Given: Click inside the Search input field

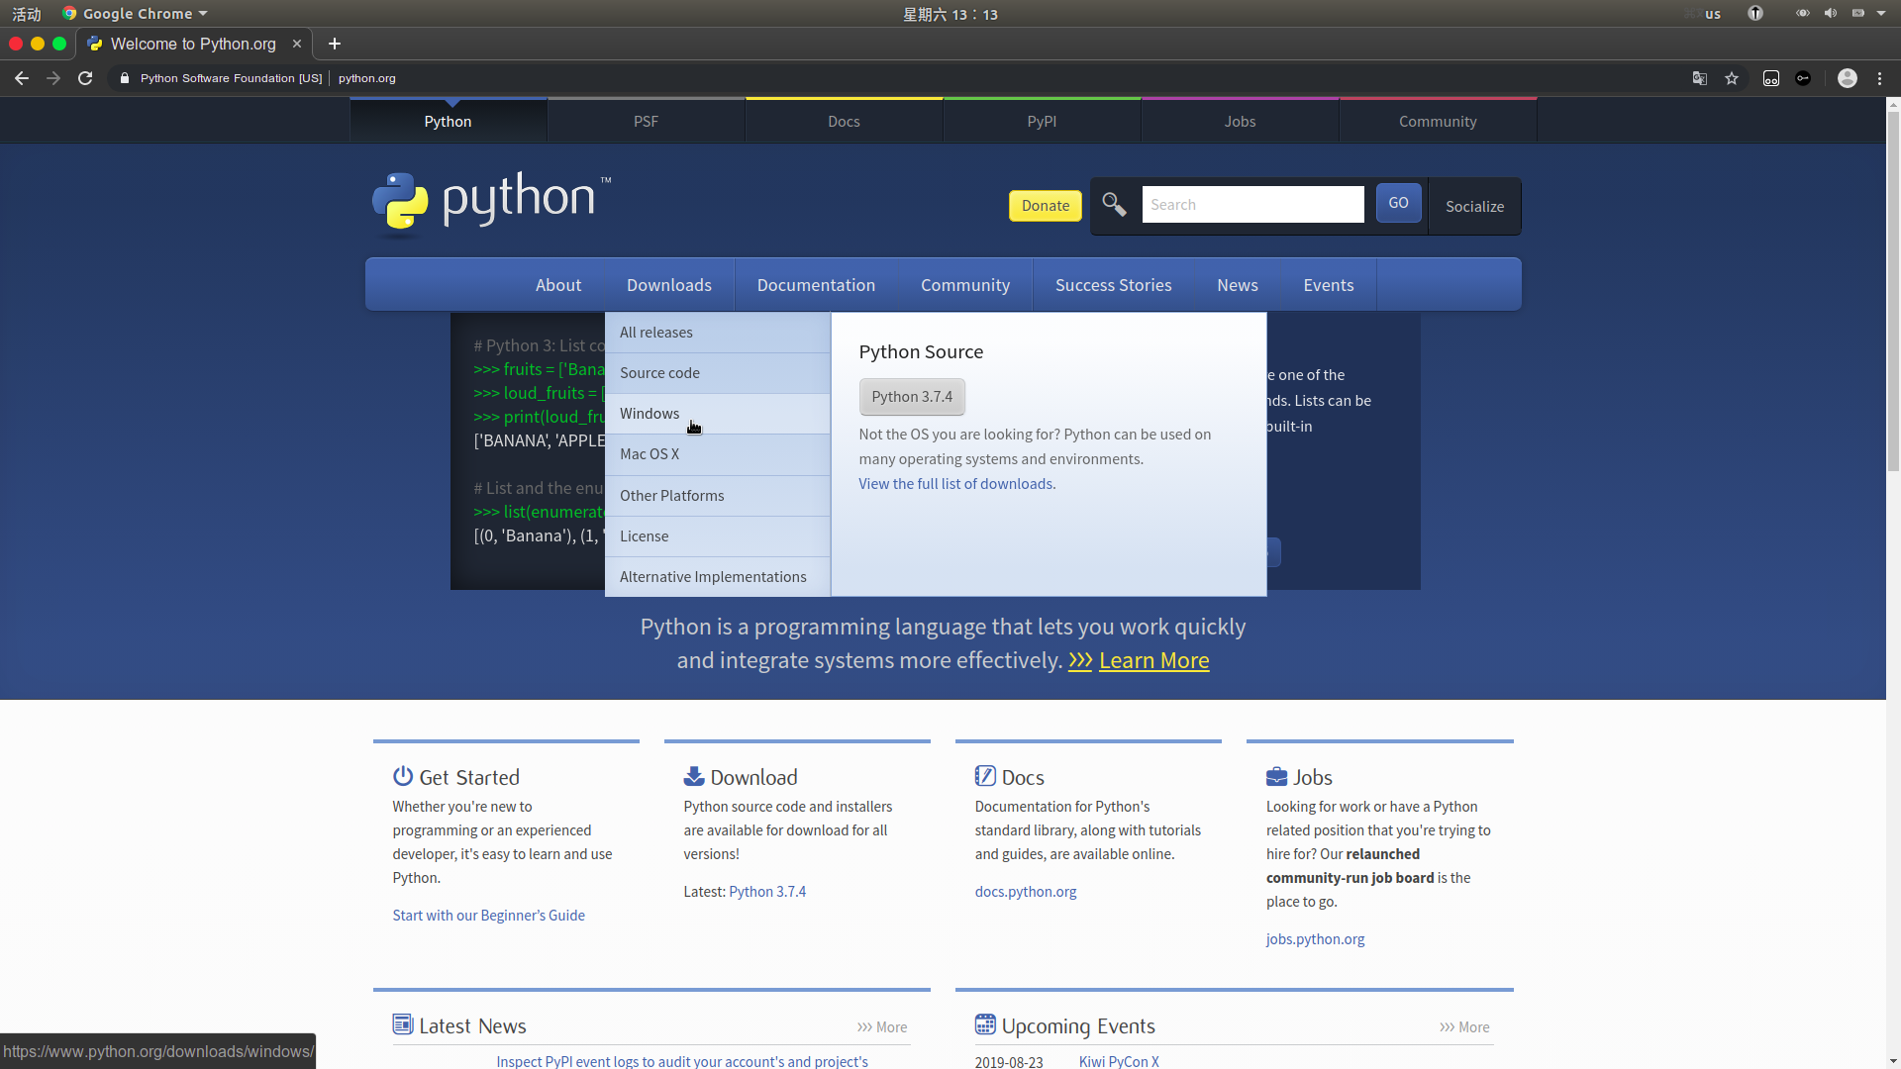Looking at the screenshot, I should 1253,205.
